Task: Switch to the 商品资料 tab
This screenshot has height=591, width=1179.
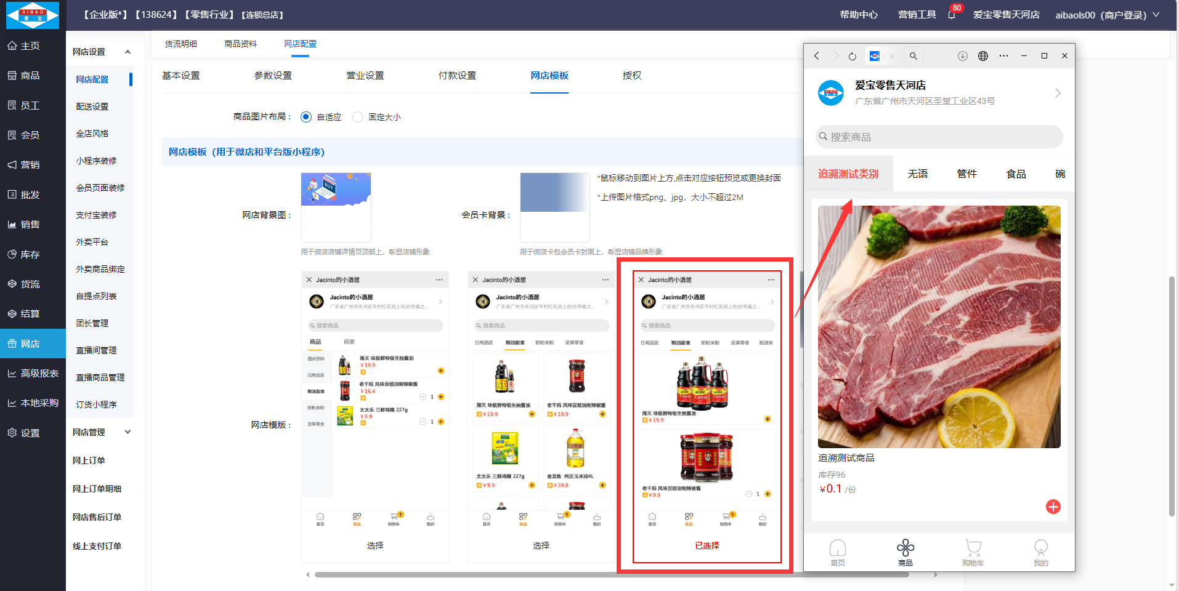Action: [x=240, y=44]
